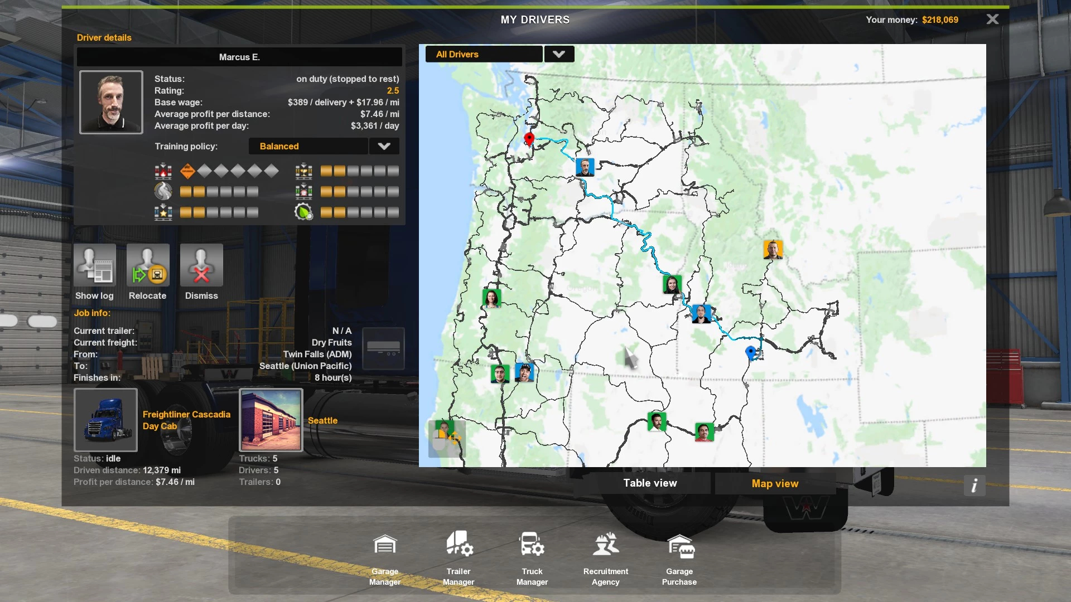Click the info icon below the map
Image resolution: width=1071 pixels, height=602 pixels.
click(x=974, y=486)
